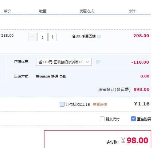Enable the 红包抵扣¥1.16 checkbox
The image size is (161, 148).
62,104
